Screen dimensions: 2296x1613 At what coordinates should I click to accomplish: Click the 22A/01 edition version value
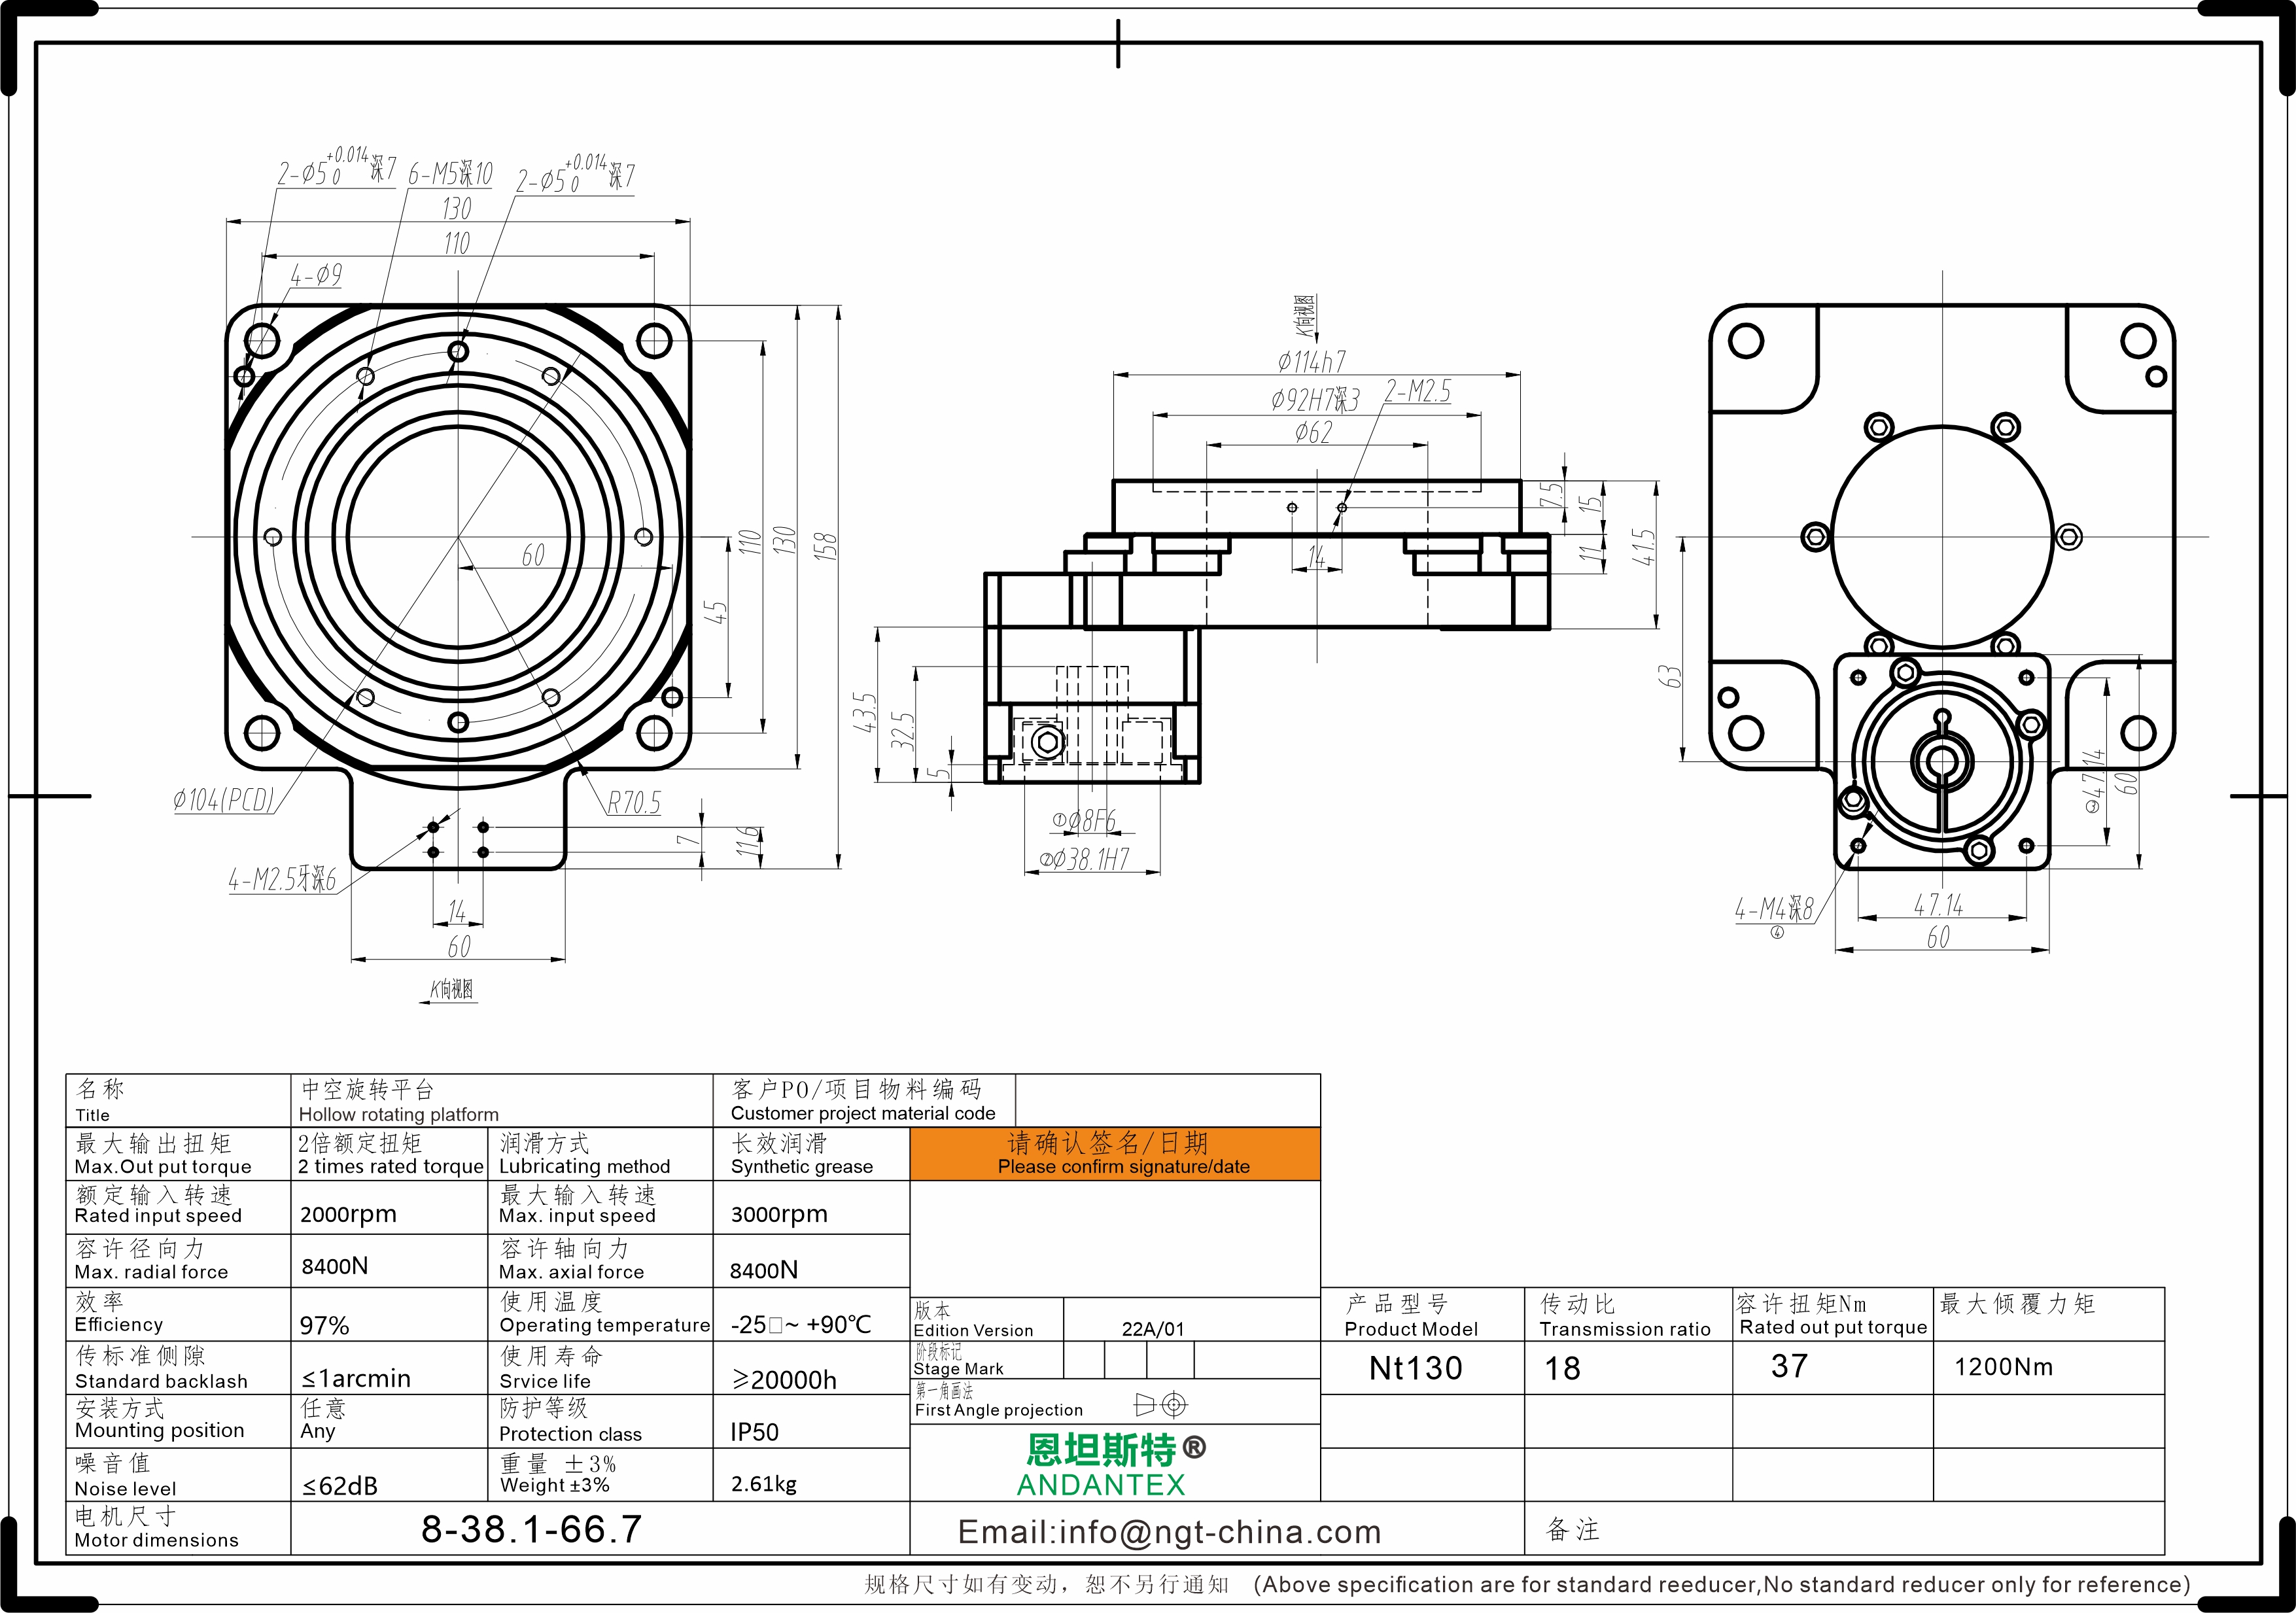1152,1329
